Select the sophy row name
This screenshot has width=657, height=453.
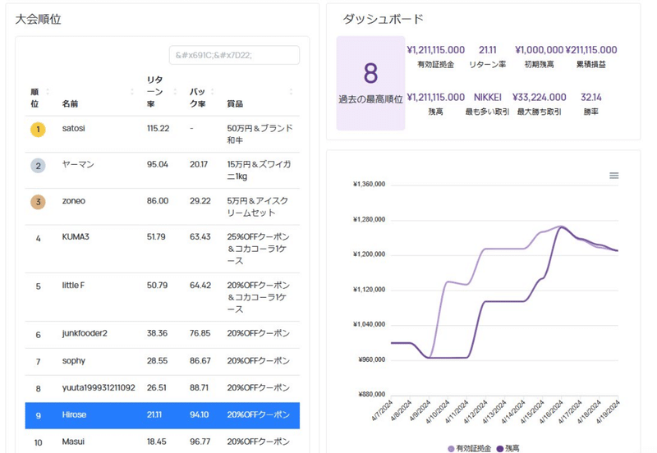pyautogui.click(x=74, y=360)
